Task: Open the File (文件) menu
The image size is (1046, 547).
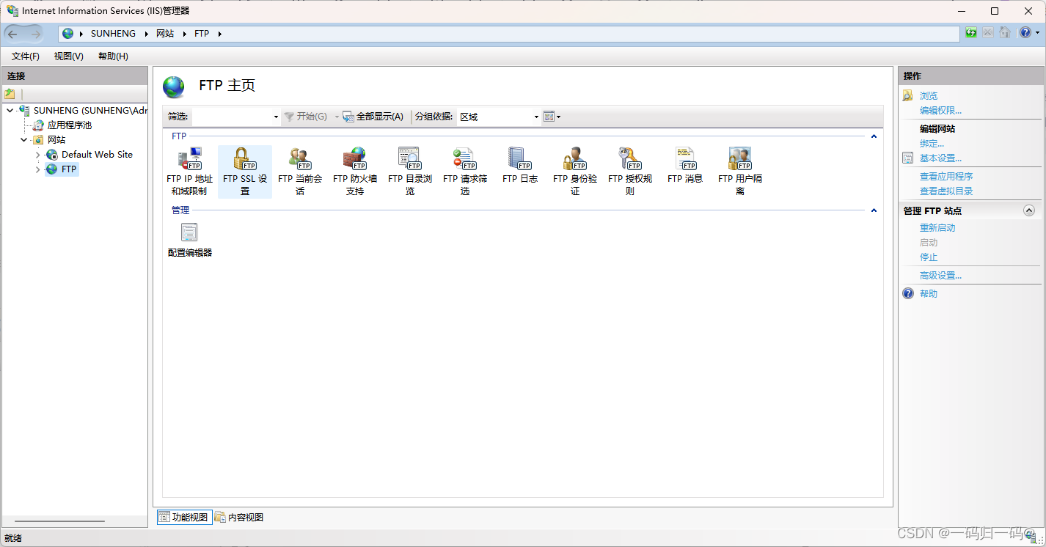Action: (26, 56)
